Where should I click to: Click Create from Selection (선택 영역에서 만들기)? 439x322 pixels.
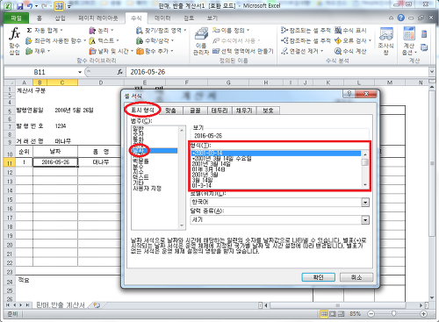[242, 51]
